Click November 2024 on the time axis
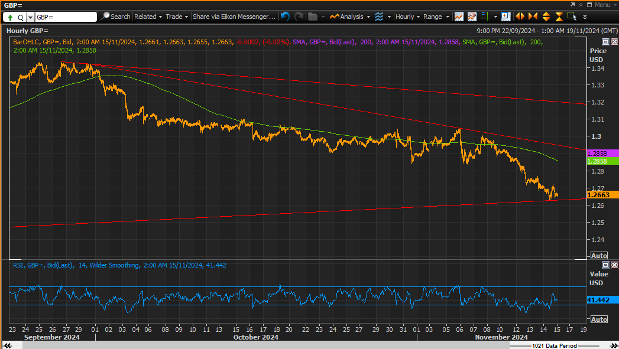This screenshot has height=349, width=619. [501, 337]
